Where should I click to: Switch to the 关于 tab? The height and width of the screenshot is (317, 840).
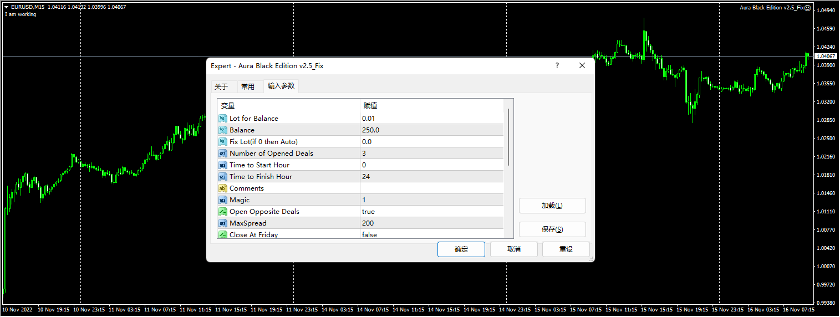(x=221, y=86)
